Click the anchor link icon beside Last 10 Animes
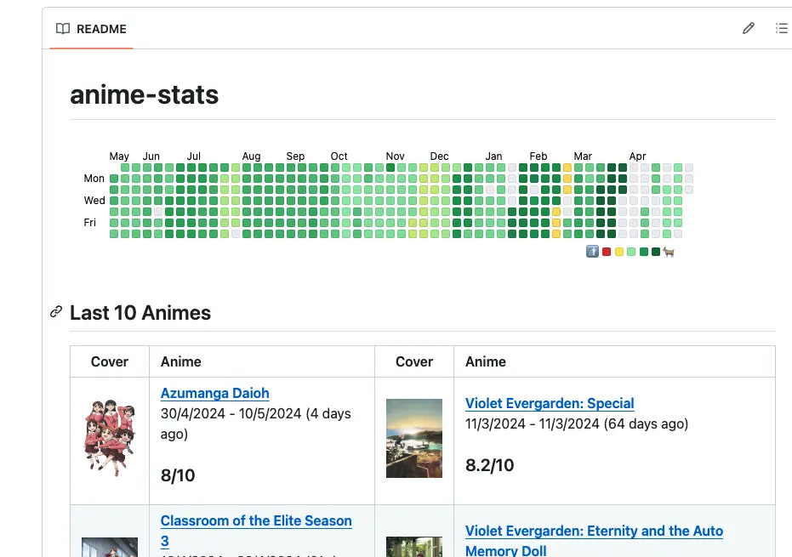This screenshot has height=557, width=792. (56, 312)
